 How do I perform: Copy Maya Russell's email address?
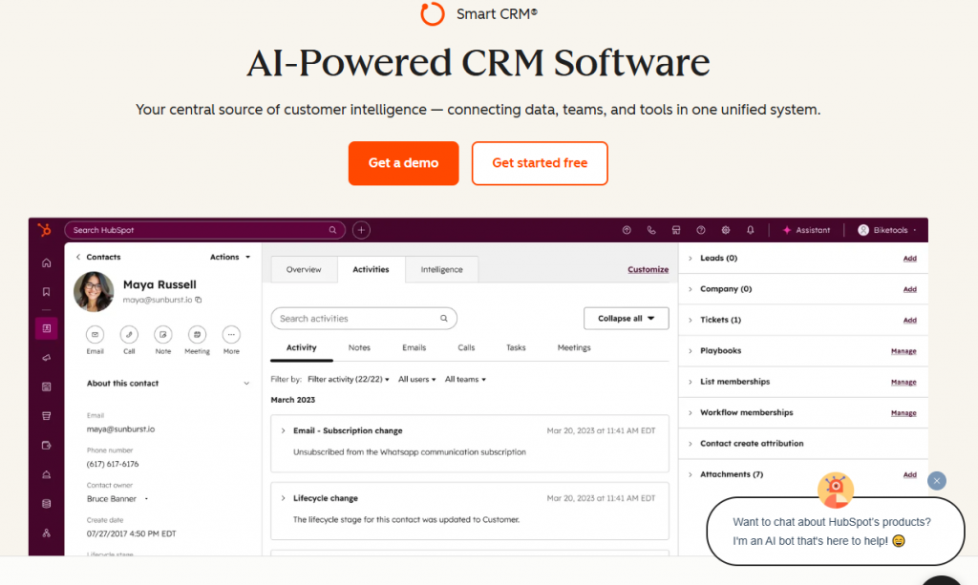(x=199, y=300)
